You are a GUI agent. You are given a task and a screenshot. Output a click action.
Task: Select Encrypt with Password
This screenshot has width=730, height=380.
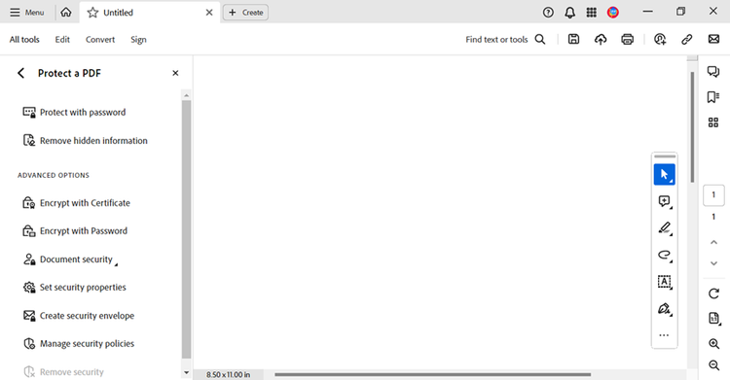(75, 230)
